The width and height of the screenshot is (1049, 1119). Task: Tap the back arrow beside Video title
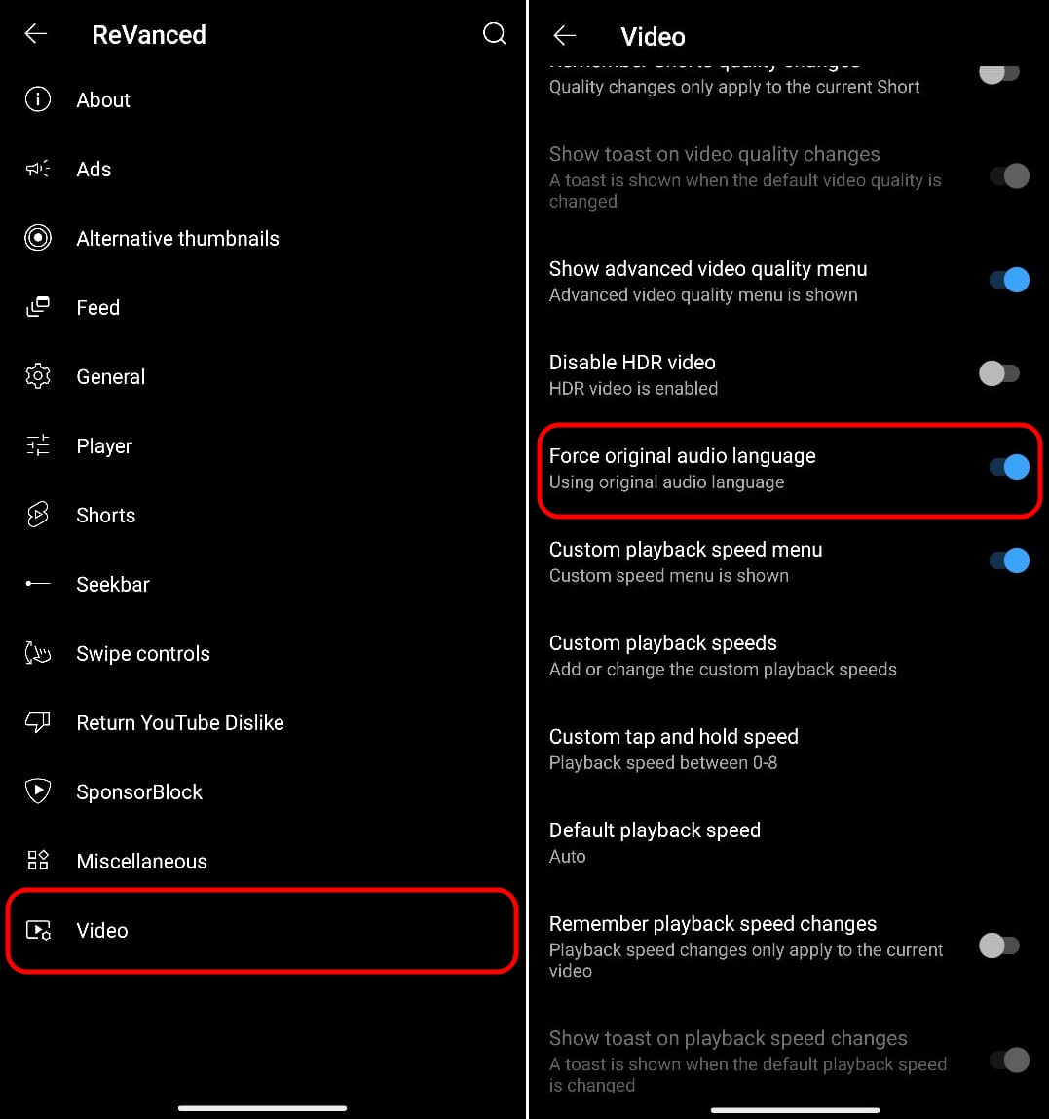[x=564, y=35]
